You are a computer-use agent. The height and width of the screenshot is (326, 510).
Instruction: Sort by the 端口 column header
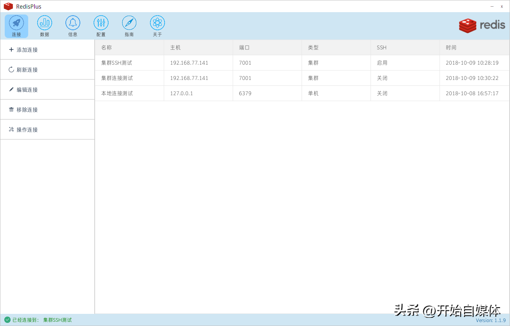(x=268, y=47)
